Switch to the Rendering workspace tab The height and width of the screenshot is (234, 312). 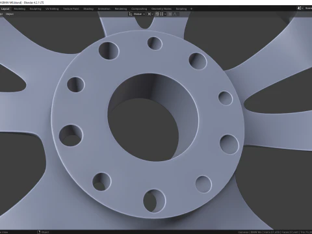[121, 9]
